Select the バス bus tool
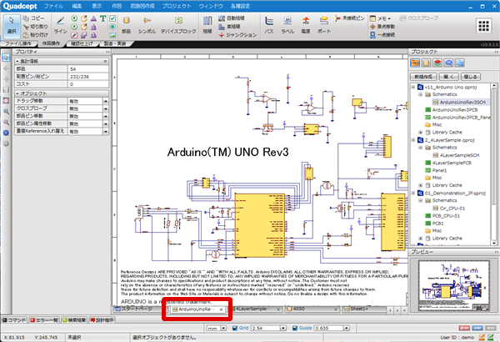This screenshot has height=342, width=500. [269, 25]
